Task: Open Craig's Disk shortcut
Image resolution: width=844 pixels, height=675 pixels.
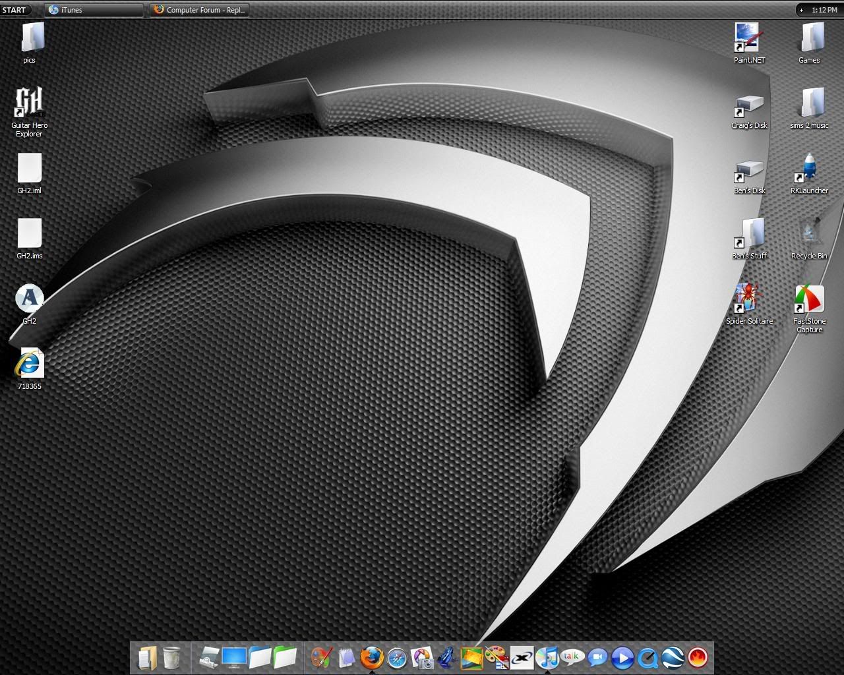Action: tap(750, 111)
